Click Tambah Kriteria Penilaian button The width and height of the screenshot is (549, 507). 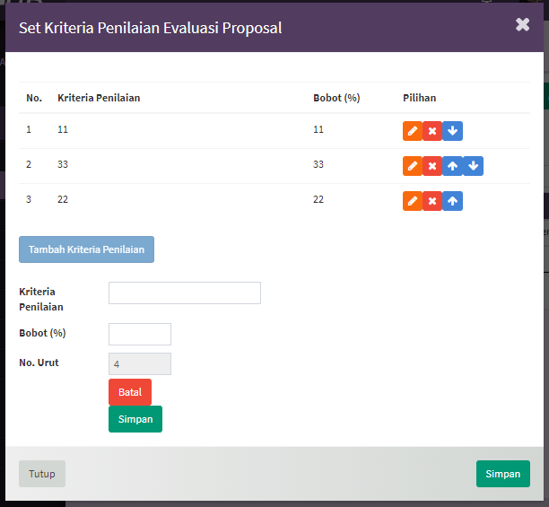tap(86, 249)
